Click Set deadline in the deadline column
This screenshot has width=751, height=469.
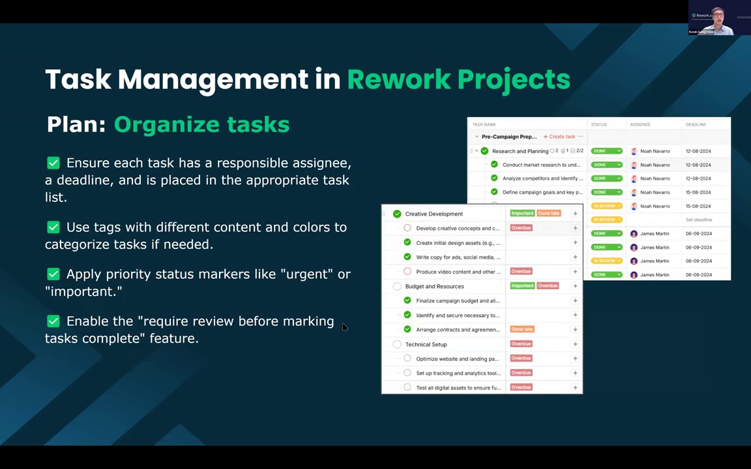coord(699,220)
